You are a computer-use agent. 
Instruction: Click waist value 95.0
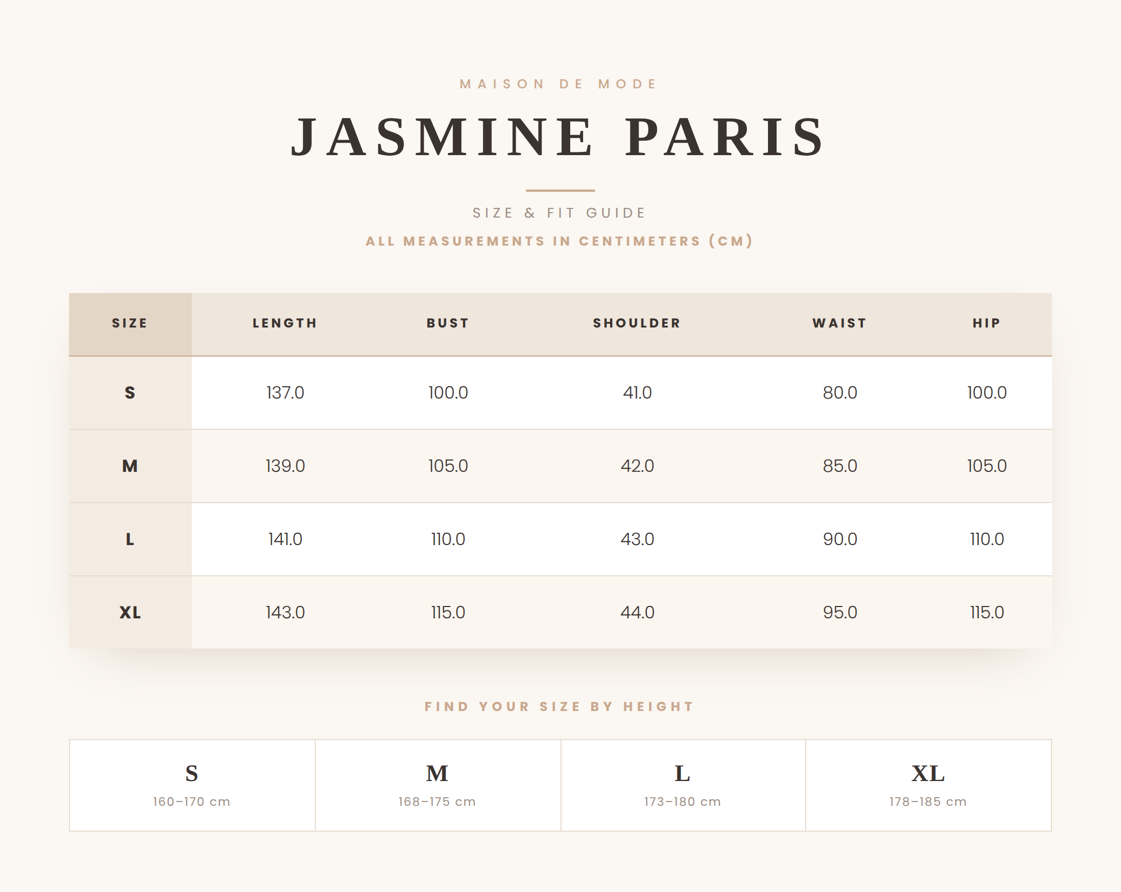[840, 612]
